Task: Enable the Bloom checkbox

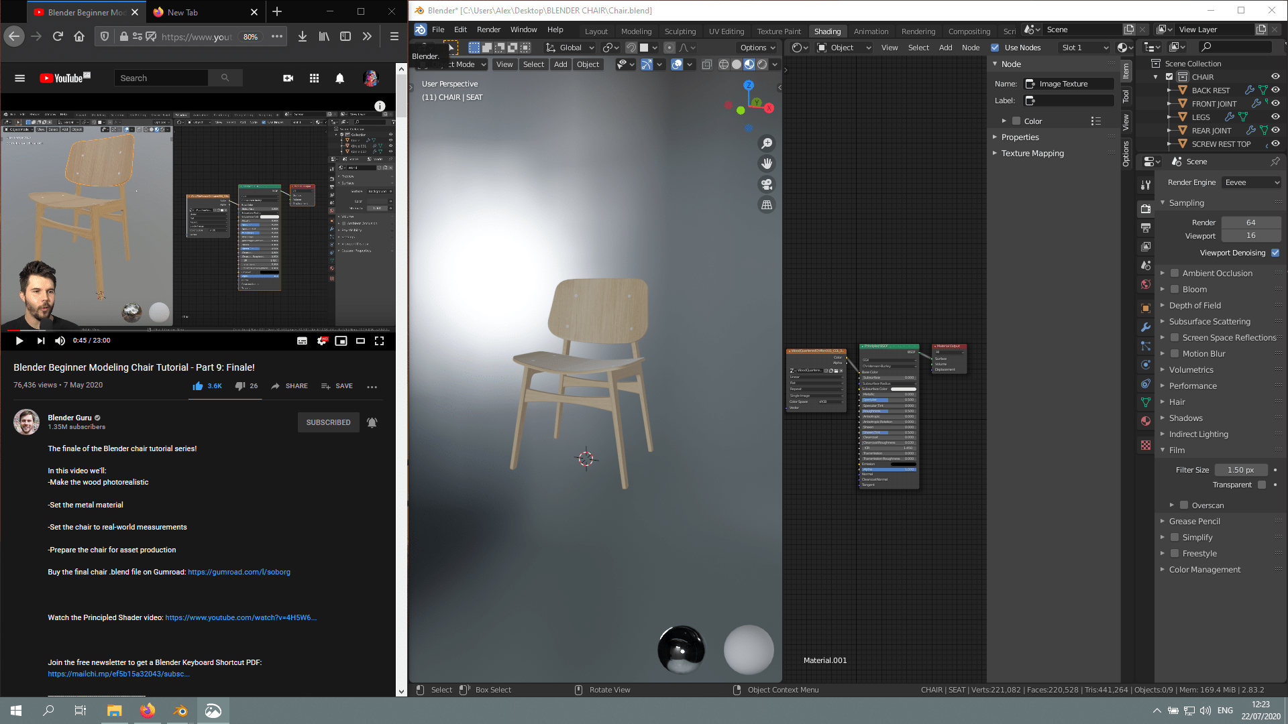Action: pos(1175,289)
